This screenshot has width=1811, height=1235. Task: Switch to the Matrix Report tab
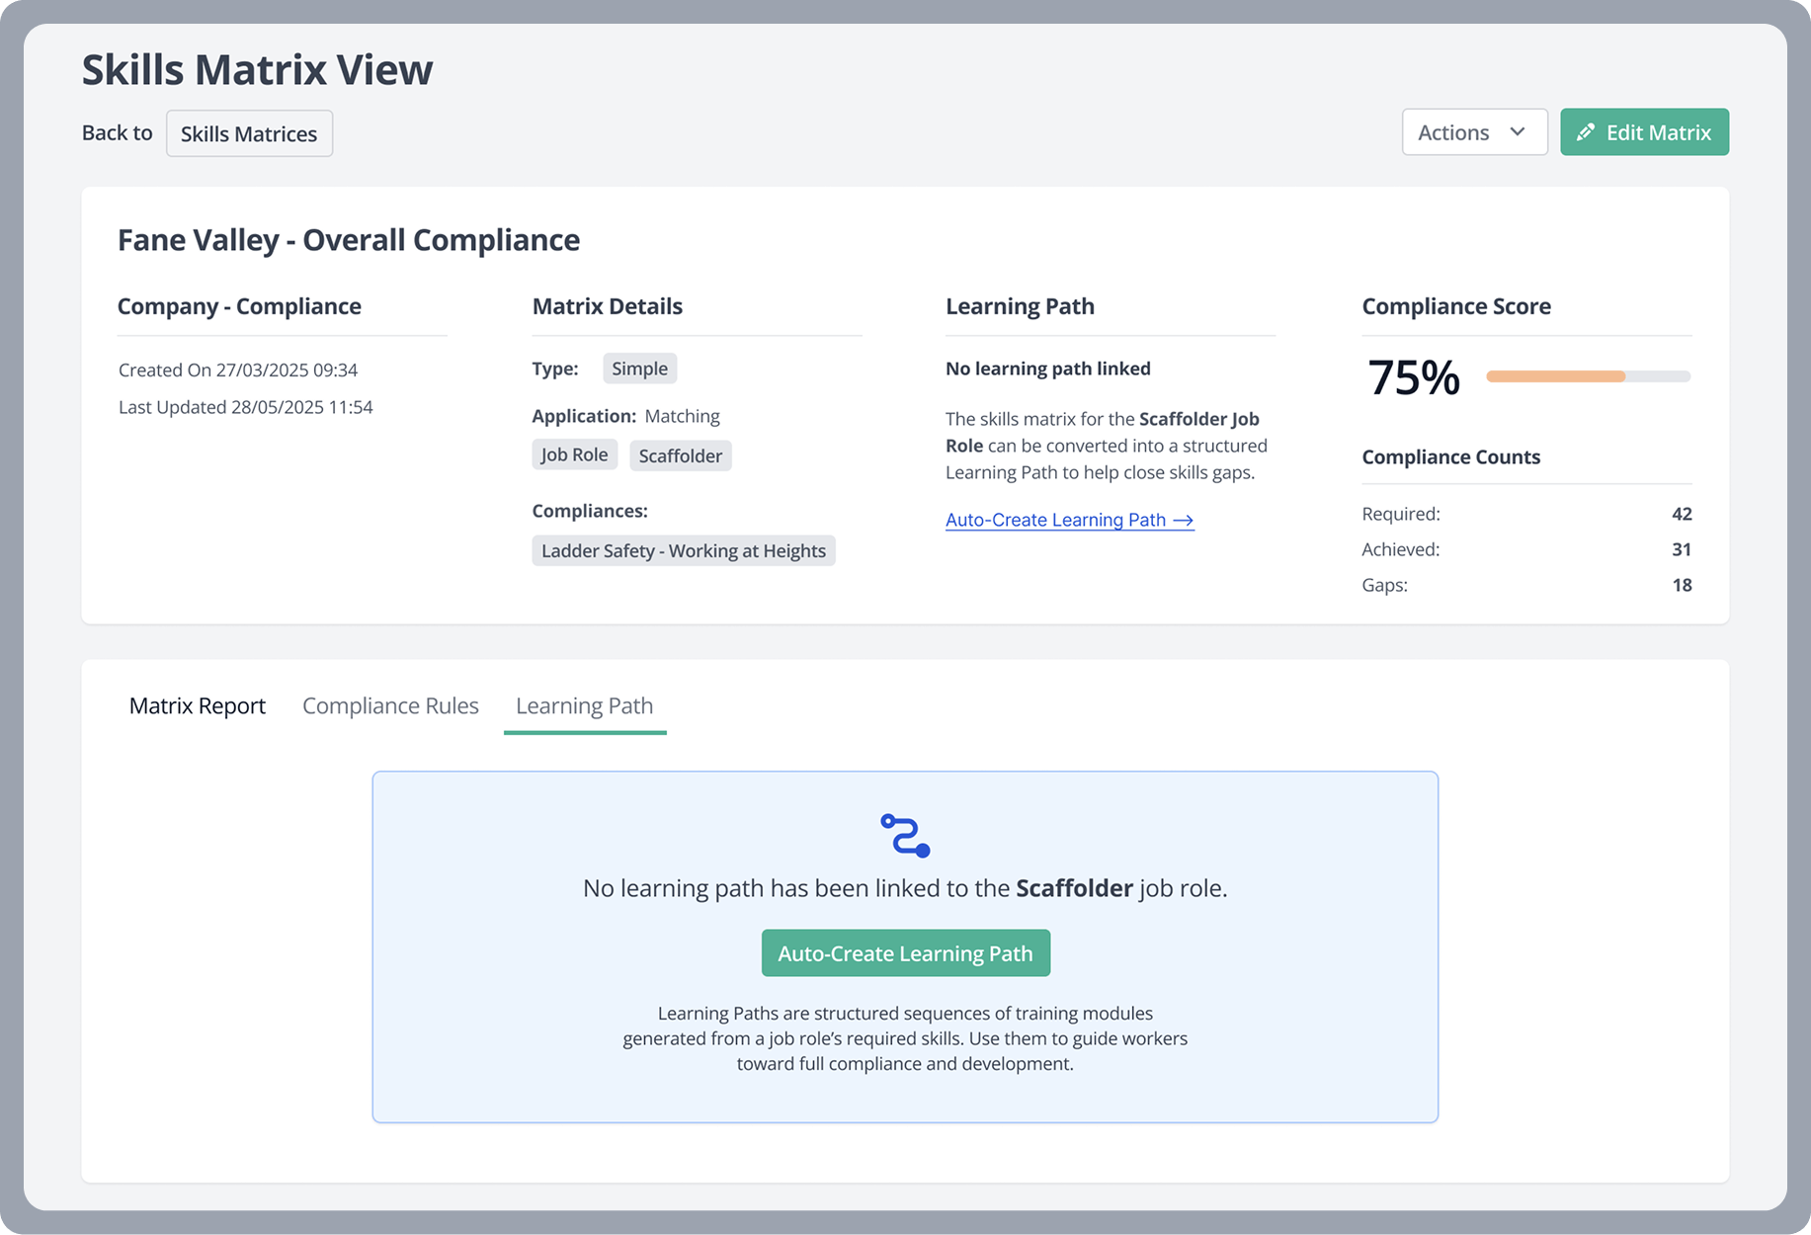coord(197,705)
